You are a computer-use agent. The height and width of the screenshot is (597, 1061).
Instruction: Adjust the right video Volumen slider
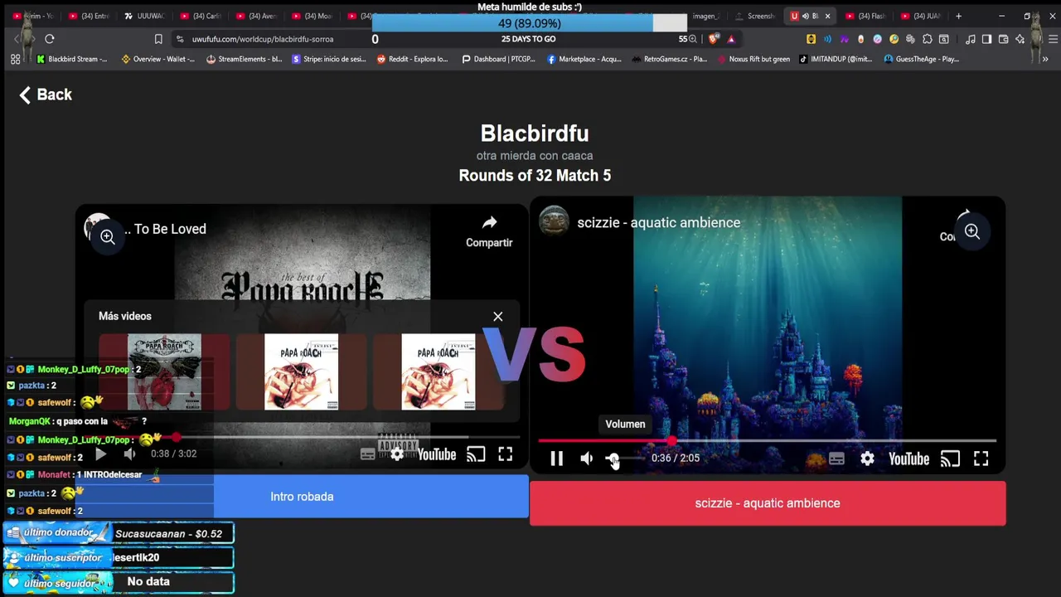[623, 459]
